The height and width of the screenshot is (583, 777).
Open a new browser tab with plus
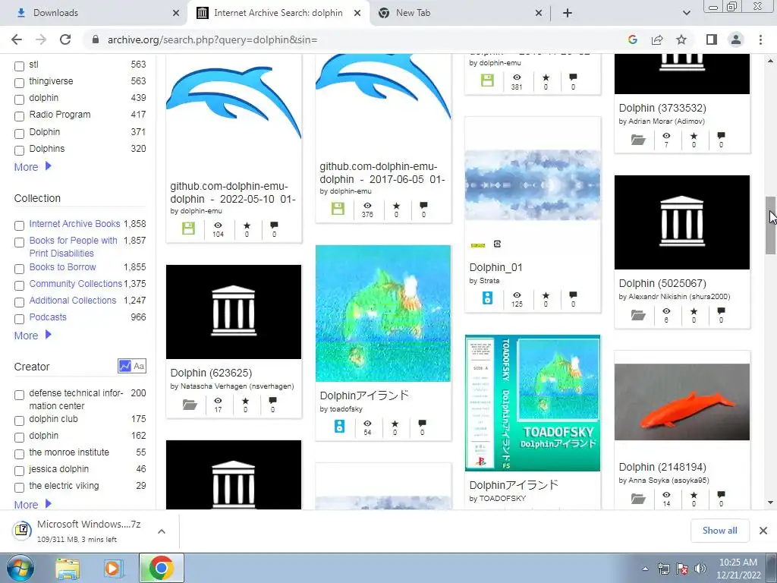point(568,13)
